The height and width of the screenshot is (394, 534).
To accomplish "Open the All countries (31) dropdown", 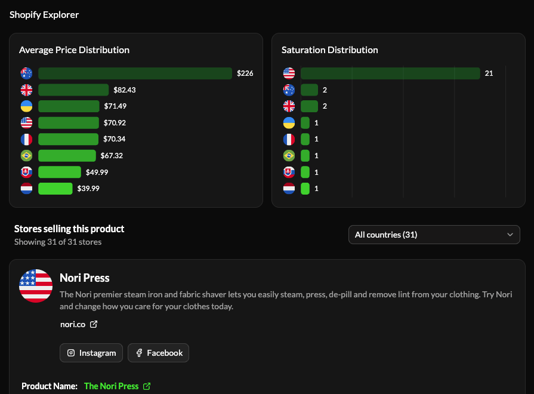I will click(x=434, y=235).
